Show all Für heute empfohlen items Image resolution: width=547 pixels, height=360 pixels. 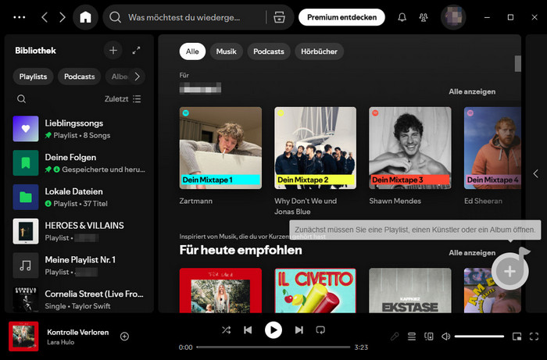point(472,253)
